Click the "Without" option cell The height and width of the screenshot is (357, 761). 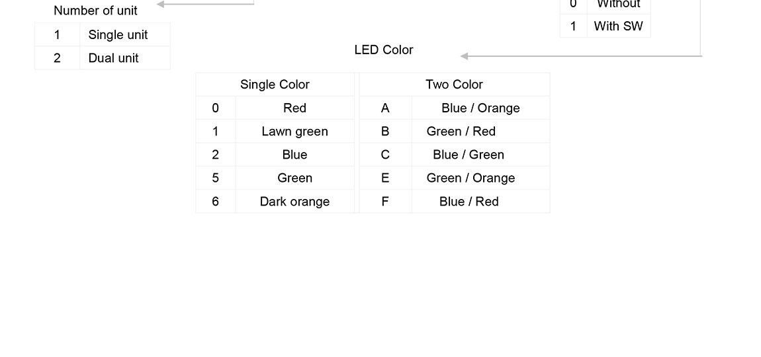618,5
